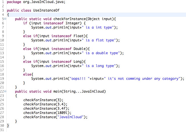Collapse the main method fold marker
186x132 pixels.
[5, 91]
